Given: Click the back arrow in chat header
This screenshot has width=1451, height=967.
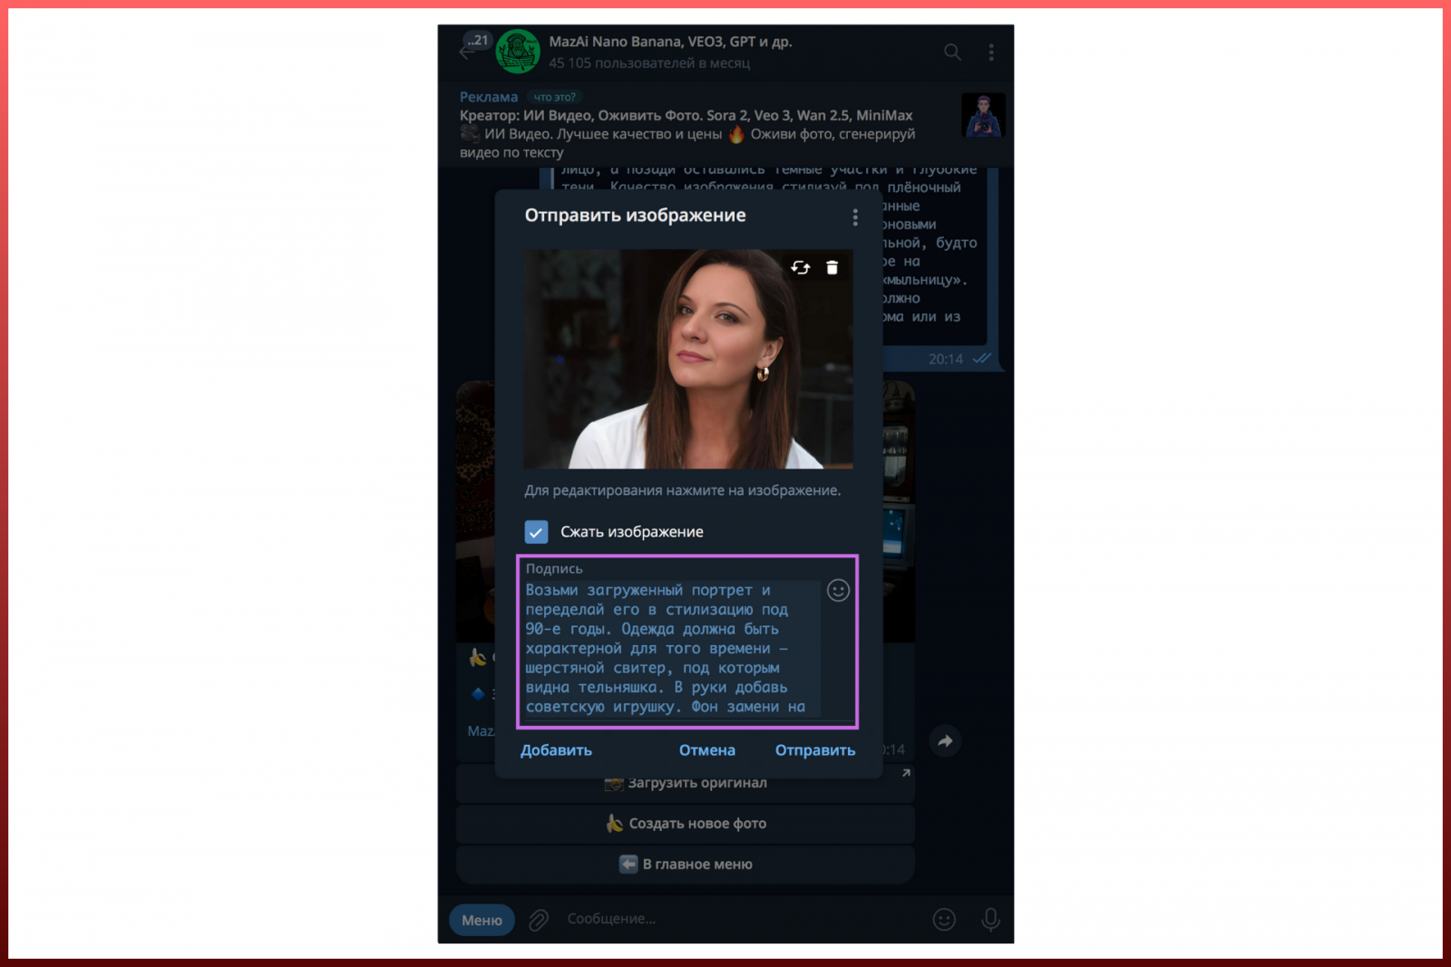Looking at the screenshot, I should point(467,53).
